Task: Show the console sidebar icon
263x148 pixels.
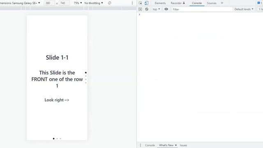Action: click(x=140, y=9)
